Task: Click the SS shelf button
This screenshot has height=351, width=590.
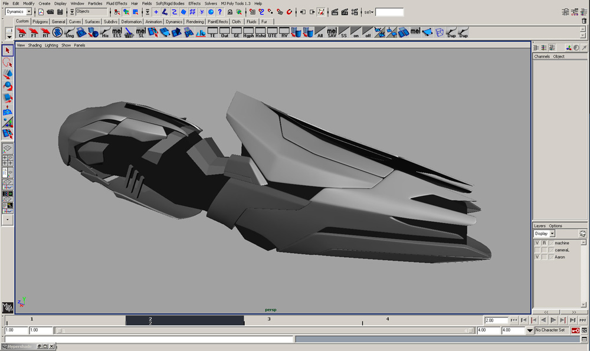Action: [344, 32]
